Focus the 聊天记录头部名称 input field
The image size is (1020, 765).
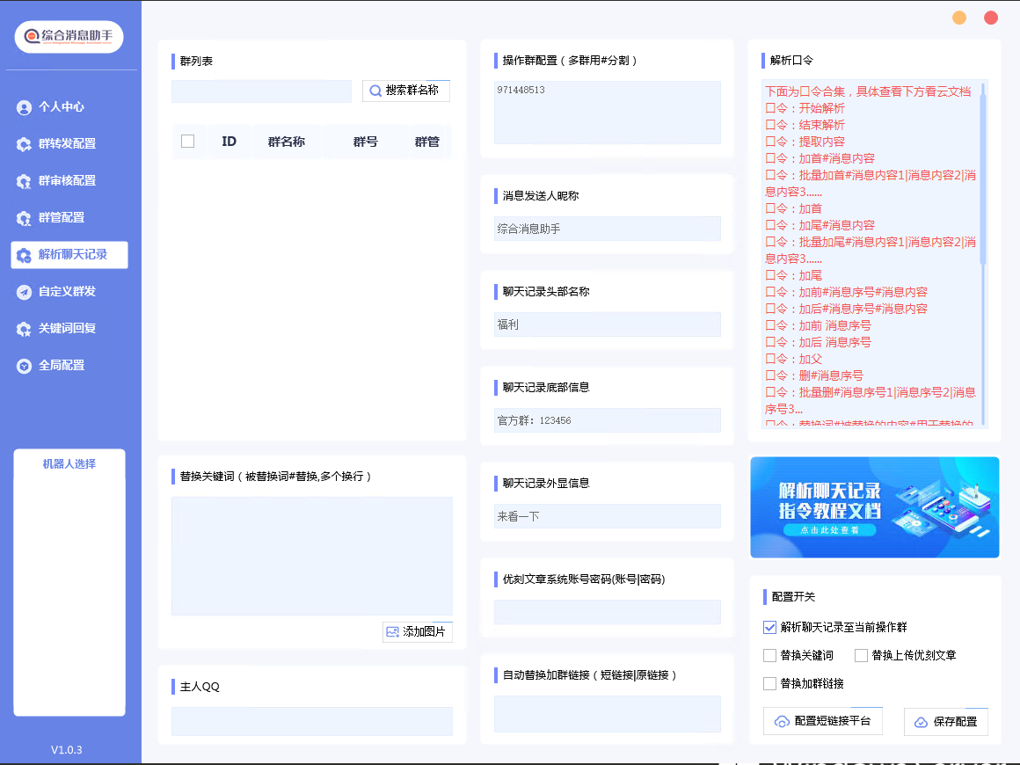coord(607,324)
